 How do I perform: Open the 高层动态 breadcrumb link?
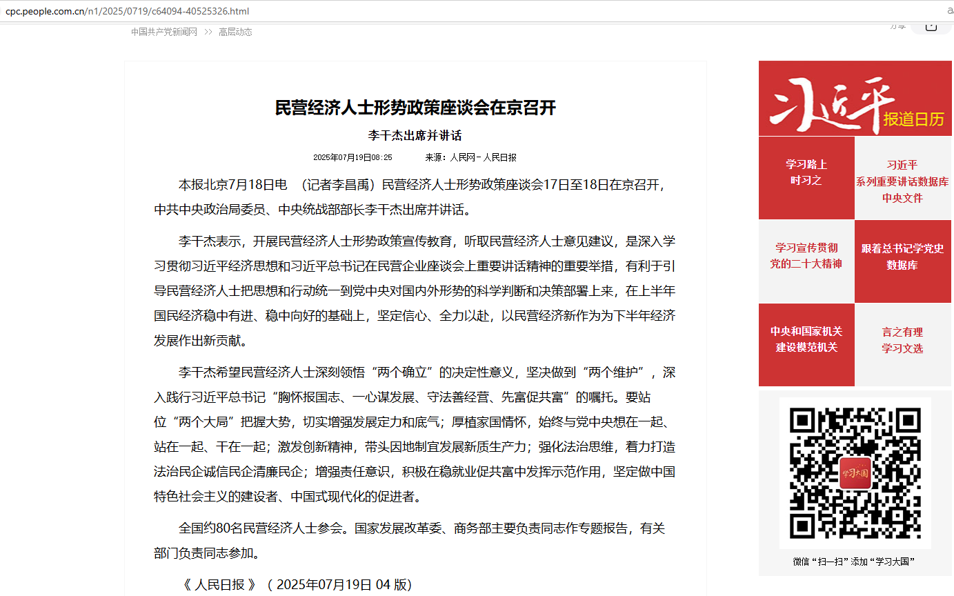235,32
